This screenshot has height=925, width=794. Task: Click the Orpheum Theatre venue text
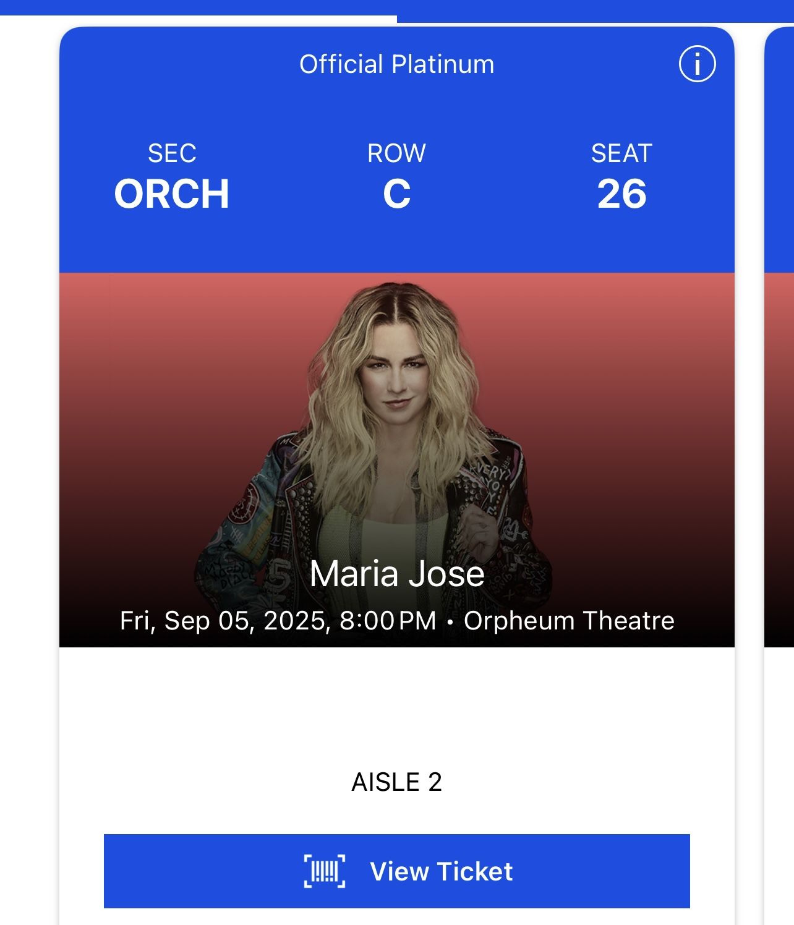coord(569,621)
